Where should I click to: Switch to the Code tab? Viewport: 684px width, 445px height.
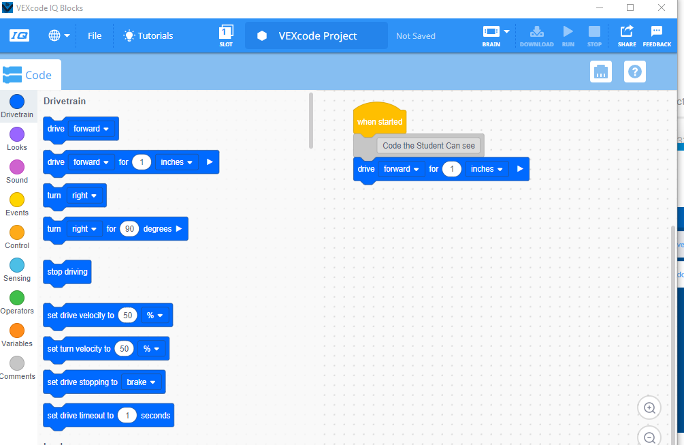(31, 75)
